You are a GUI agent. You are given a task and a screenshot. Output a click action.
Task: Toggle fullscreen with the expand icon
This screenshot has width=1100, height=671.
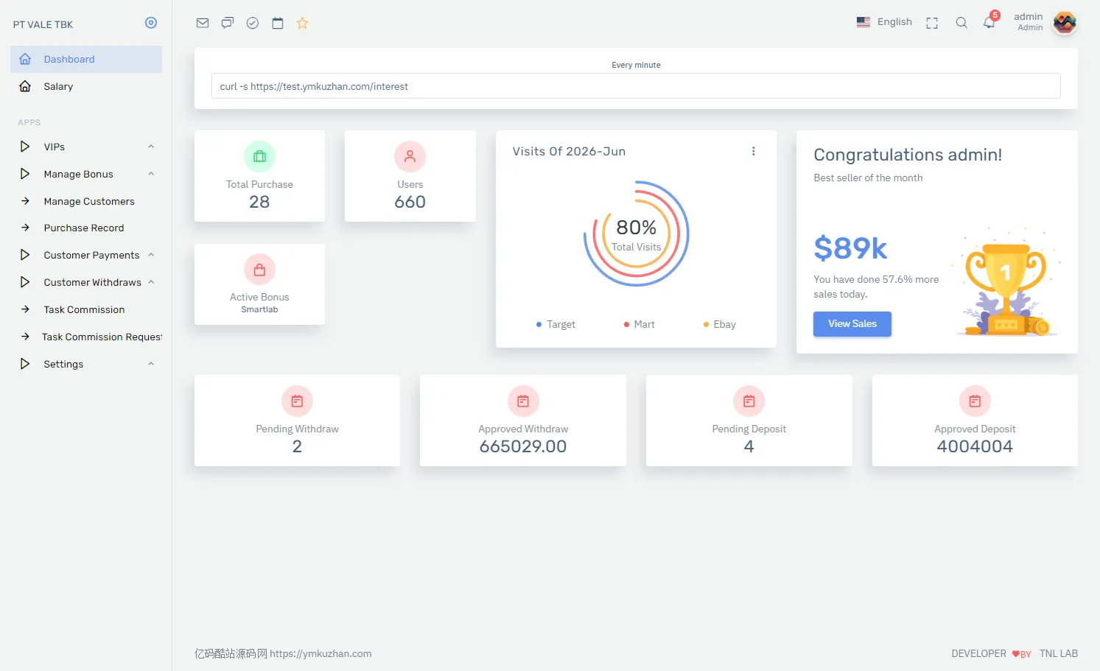click(x=932, y=23)
